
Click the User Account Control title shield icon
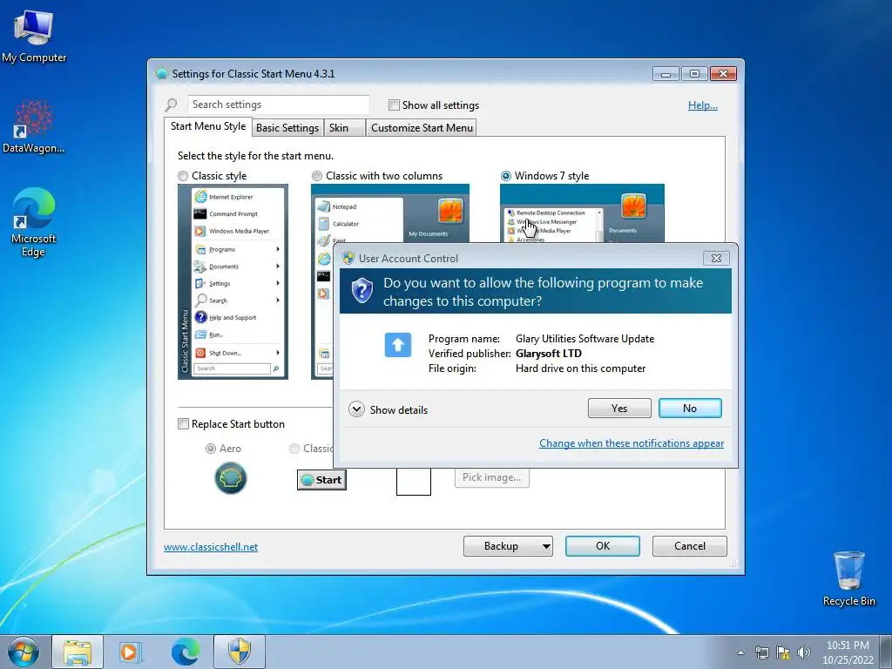tap(348, 258)
